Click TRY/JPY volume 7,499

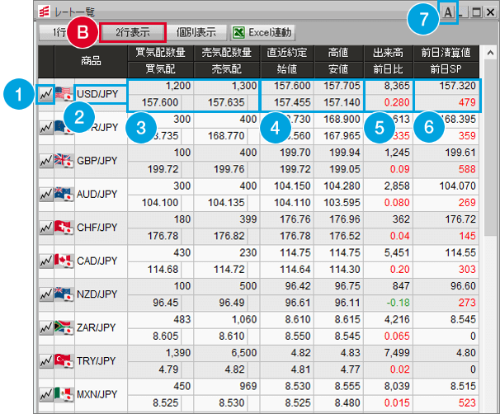[397, 353]
